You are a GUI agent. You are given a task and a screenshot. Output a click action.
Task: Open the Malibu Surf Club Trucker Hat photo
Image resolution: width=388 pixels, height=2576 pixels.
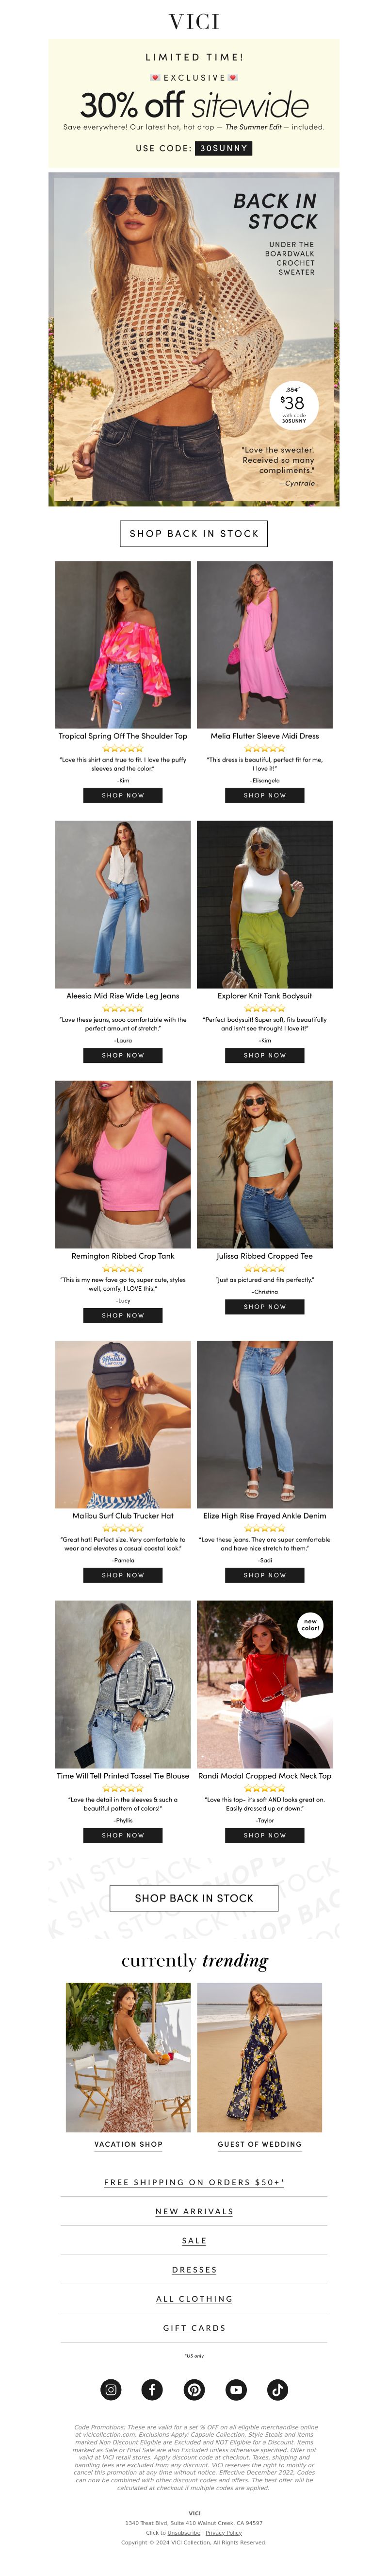pyautogui.click(x=123, y=1424)
